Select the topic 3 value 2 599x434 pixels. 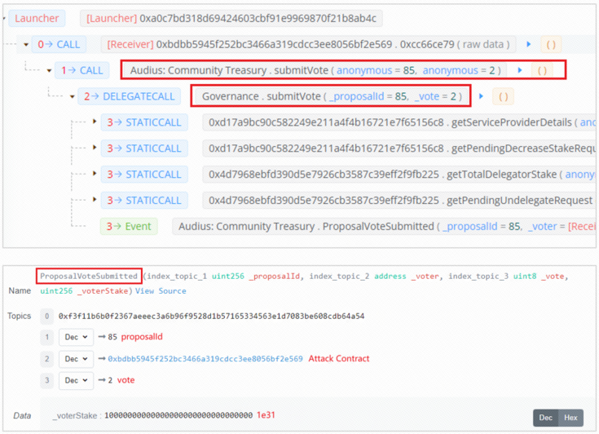point(110,380)
